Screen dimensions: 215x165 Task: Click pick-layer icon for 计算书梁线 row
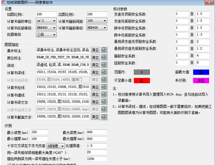pos(104,72)
